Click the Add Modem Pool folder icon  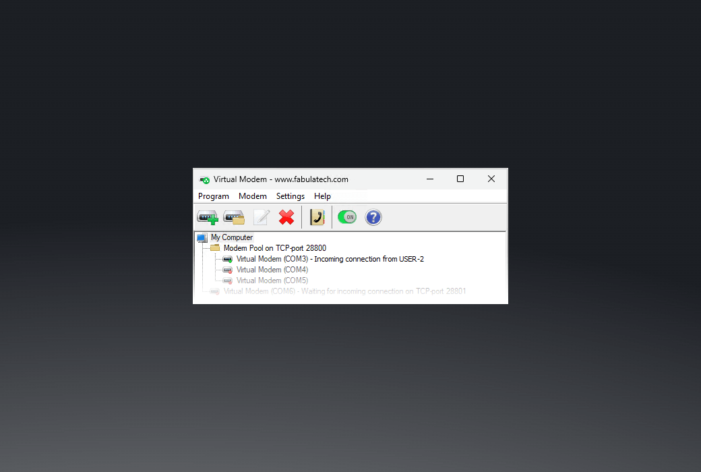point(234,217)
